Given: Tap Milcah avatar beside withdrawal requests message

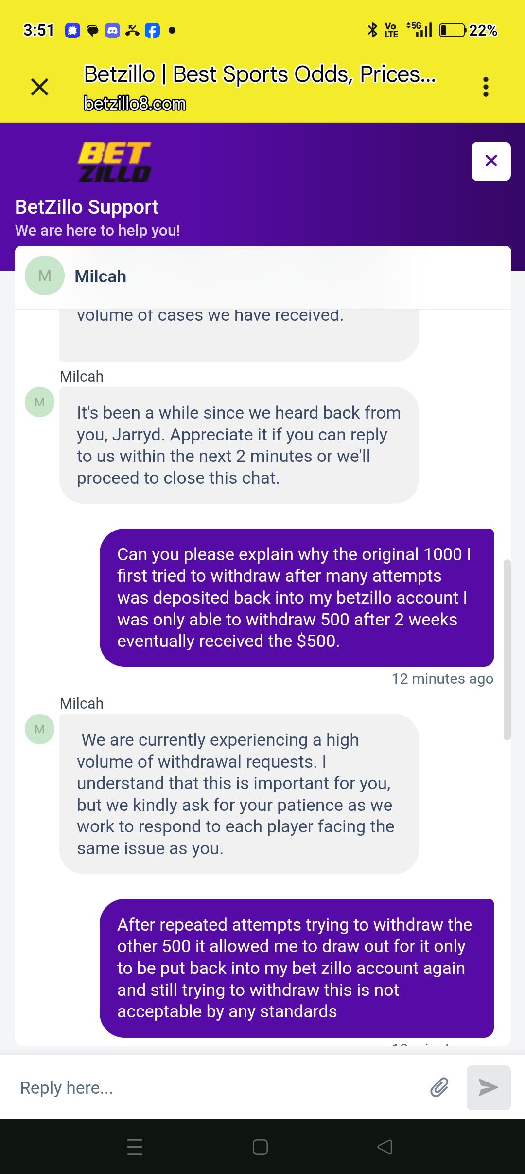Looking at the screenshot, I should tap(40, 729).
